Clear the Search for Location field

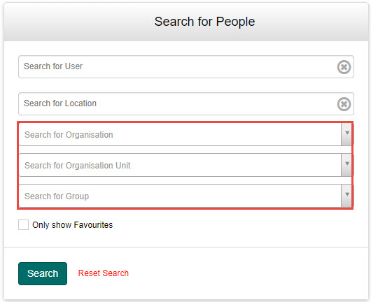[344, 104]
